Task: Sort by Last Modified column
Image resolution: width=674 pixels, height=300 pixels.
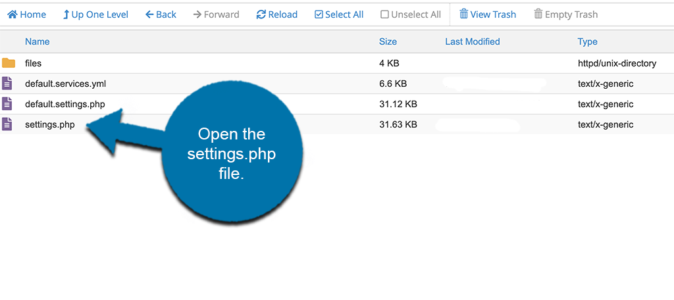Action: coord(472,41)
